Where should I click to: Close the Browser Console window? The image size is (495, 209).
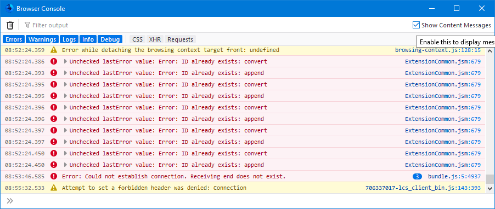481,9
